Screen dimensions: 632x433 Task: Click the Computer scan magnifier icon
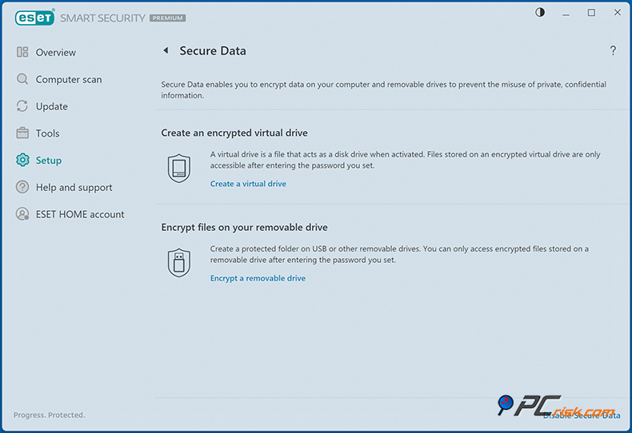pos(22,80)
